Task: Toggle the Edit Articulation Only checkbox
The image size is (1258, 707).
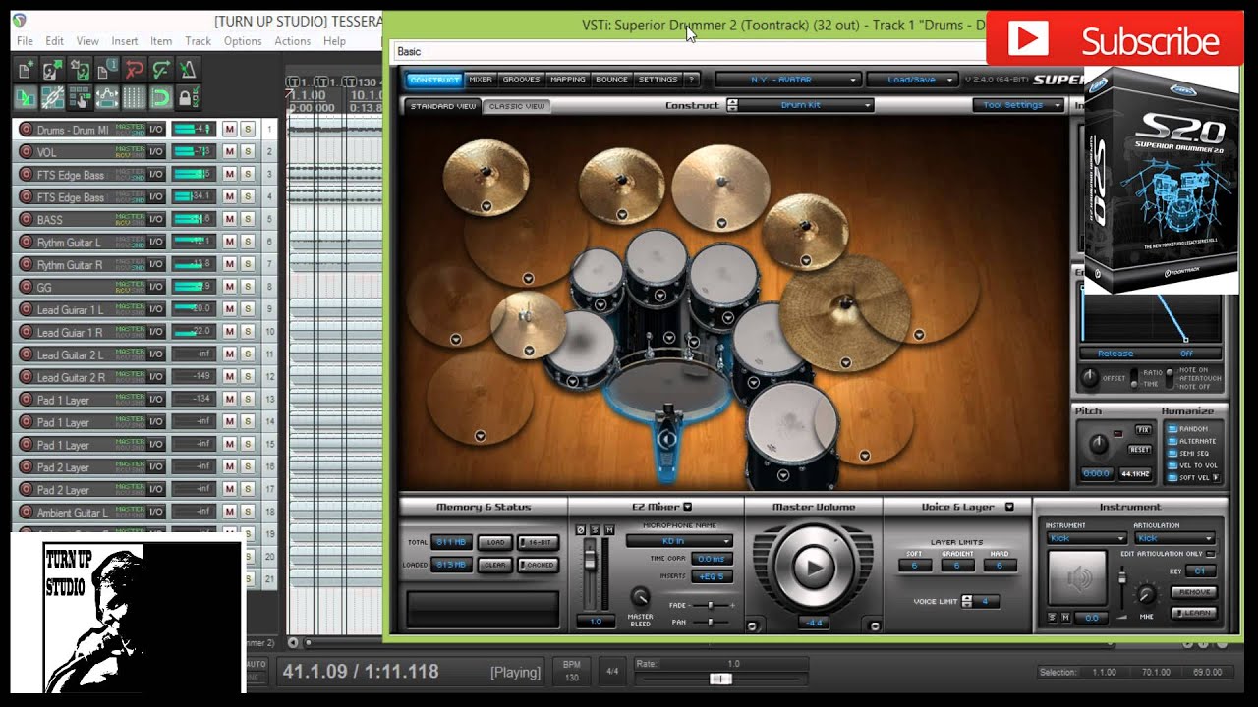Action: coord(1210,554)
